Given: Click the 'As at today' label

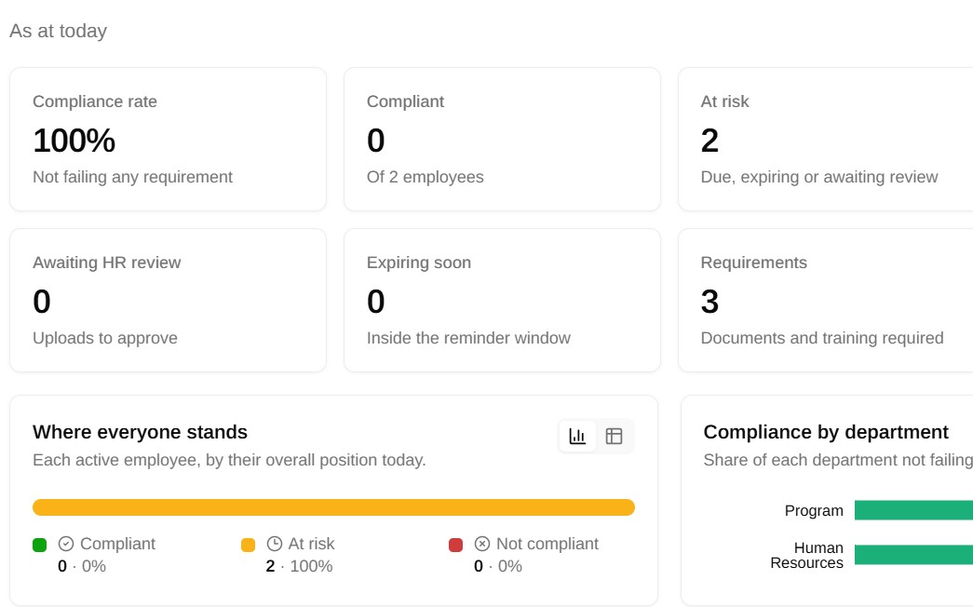Looking at the screenshot, I should (x=59, y=31).
